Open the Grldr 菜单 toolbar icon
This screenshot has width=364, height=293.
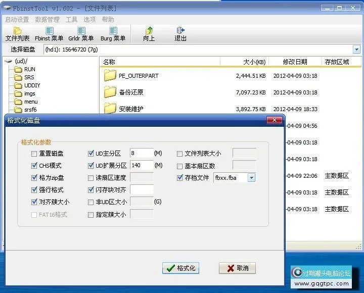81,34
